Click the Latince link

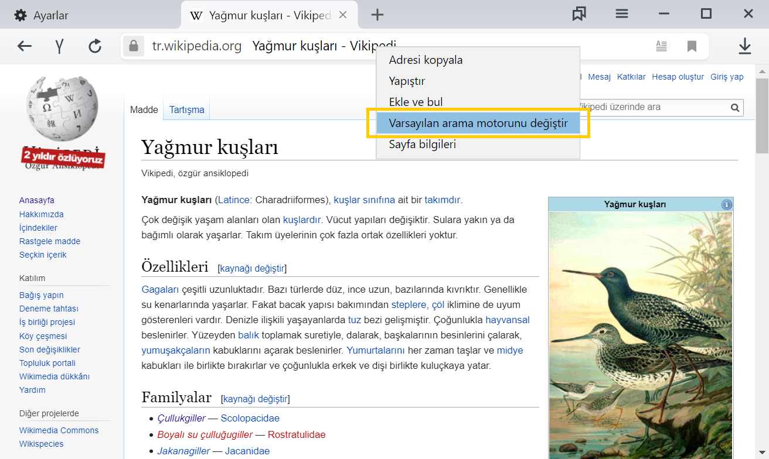(x=234, y=200)
